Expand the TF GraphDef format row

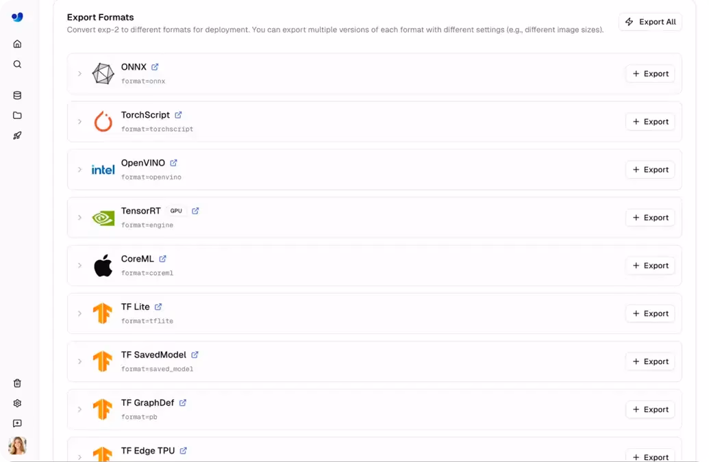pos(79,409)
